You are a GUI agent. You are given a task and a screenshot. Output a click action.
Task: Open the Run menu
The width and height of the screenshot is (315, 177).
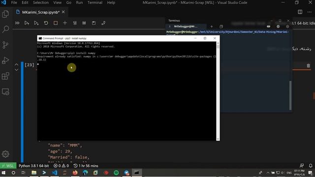79,2
